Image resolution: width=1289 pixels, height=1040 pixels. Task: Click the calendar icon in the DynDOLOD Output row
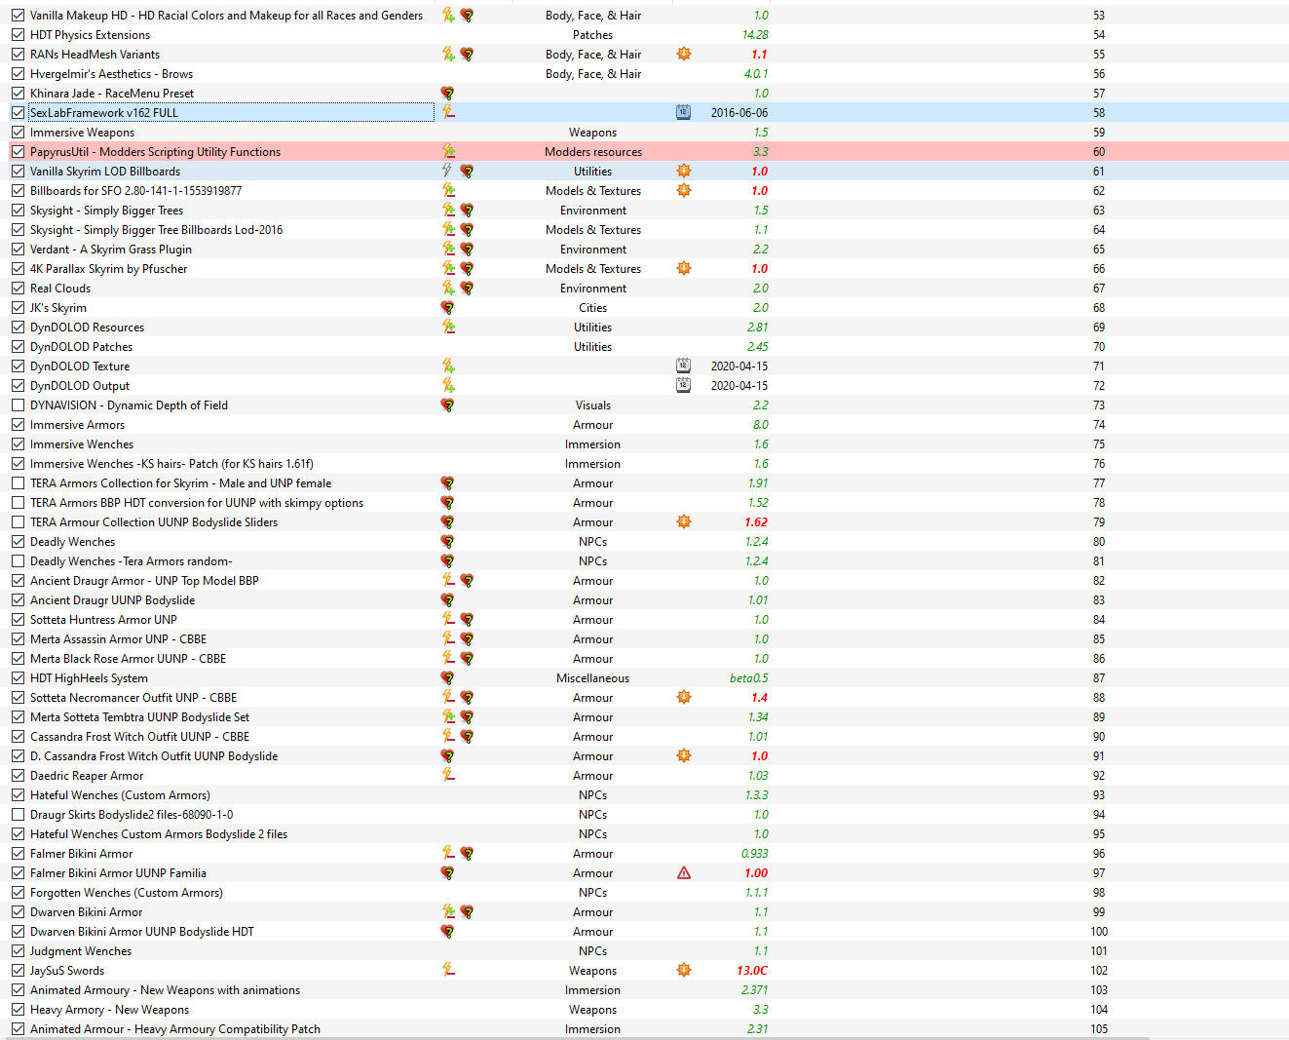[683, 385]
